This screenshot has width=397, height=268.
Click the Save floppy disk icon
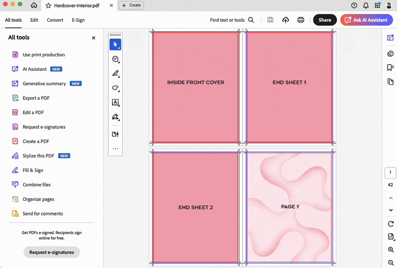point(270,20)
